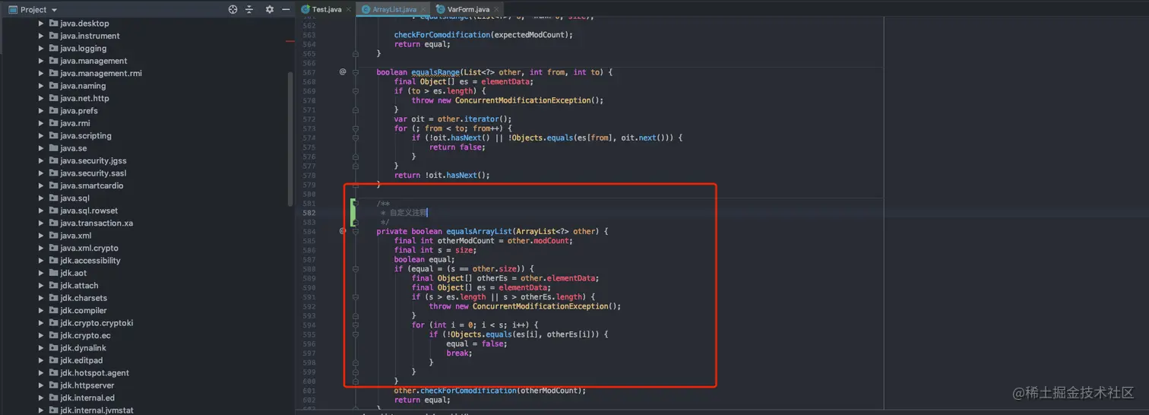Select java.rmi in project tree

click(74, 123)
